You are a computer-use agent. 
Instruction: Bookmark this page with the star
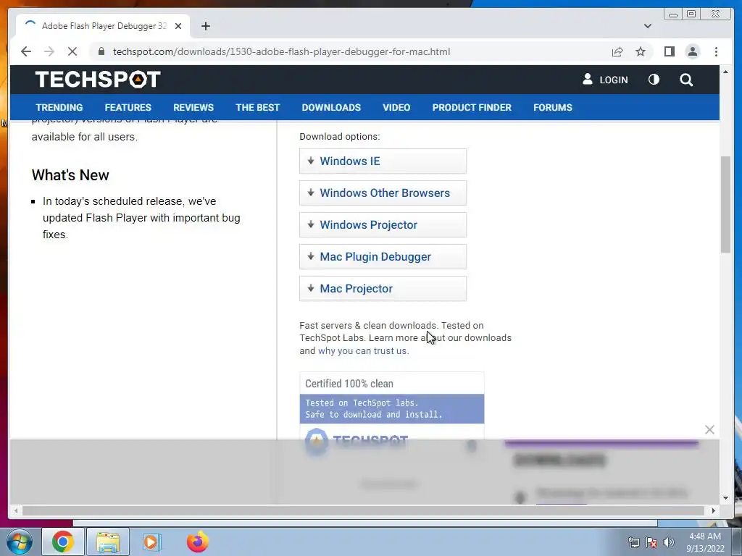[641, 51]
